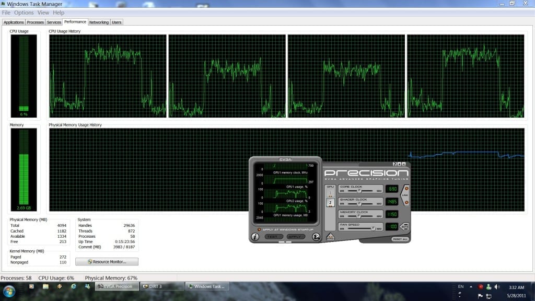Click the volume speaker icon in system tray
The height and width of the screenshot is (301, 535).
tap(496, 286)
